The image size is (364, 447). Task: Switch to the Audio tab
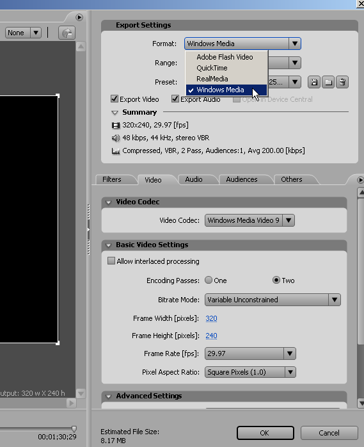(x=194, y=179)
